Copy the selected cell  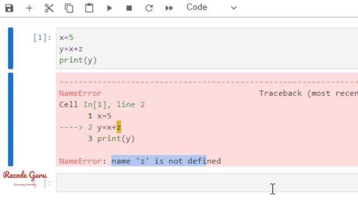pos(69,8)
